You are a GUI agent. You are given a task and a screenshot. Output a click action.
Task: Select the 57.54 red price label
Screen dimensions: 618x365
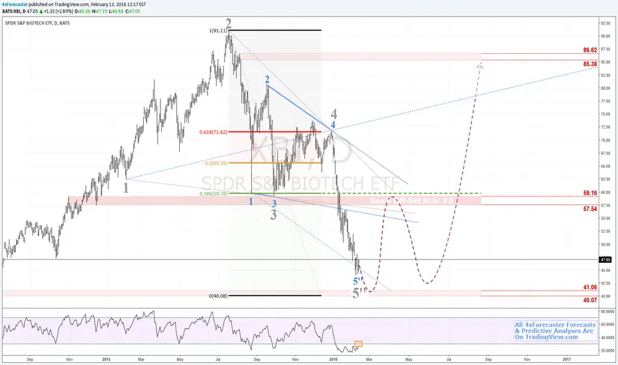pos(590,209)
